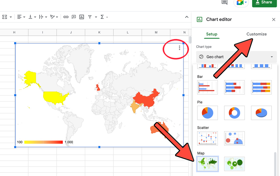The height and width of the screenshot is (176, 280).
Task: Click the insert link icon
Action: tap(66, 17)
